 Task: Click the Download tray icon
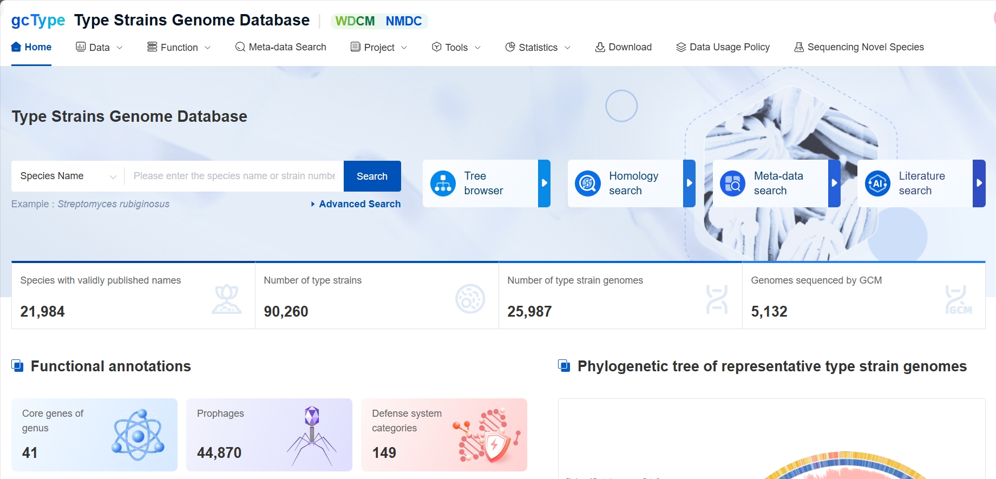600,47
